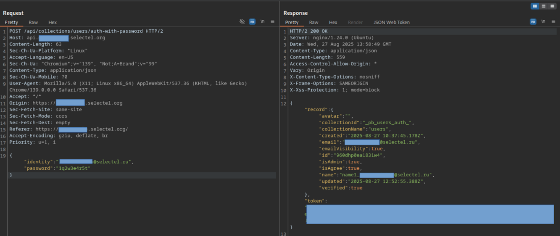Open the JSON Web Token tab
This screenshot has height=236, width=560.
tap(391, 22)
